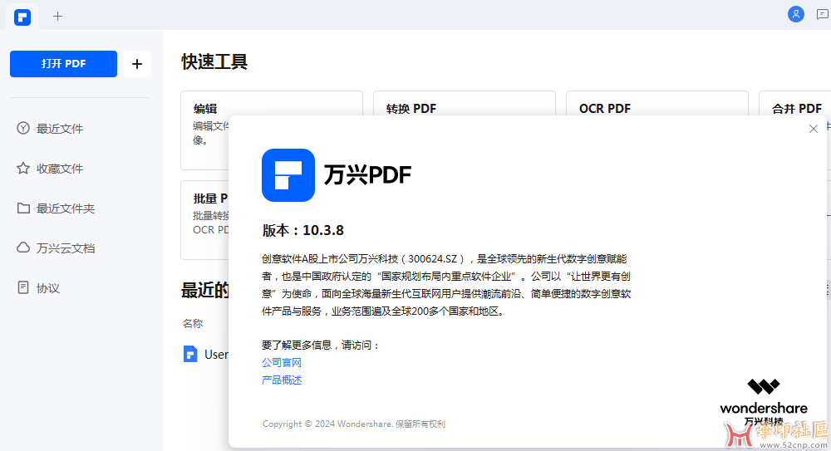This screenshot has width=831, height=451.
Task: Click the 要了解更多信息，请访问： text
Action: [321, 345]
